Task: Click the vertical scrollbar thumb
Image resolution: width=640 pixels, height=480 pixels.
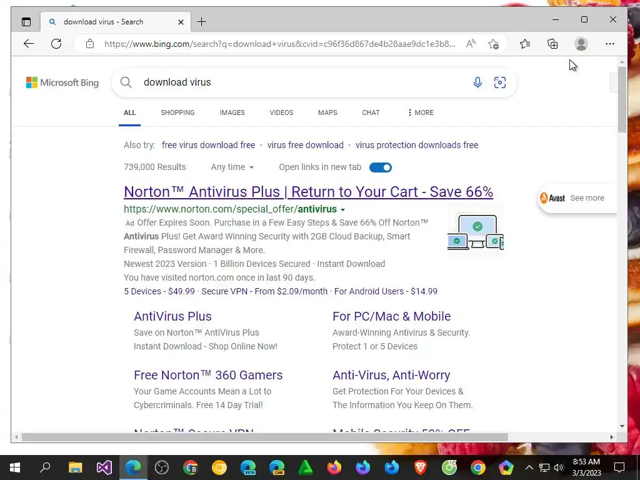Action: click(622, 99)
